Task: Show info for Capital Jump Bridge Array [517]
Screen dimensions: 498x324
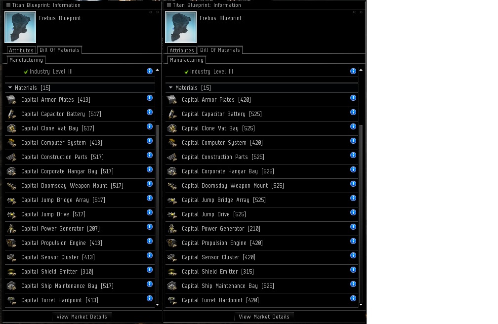Action: point(150,198)
